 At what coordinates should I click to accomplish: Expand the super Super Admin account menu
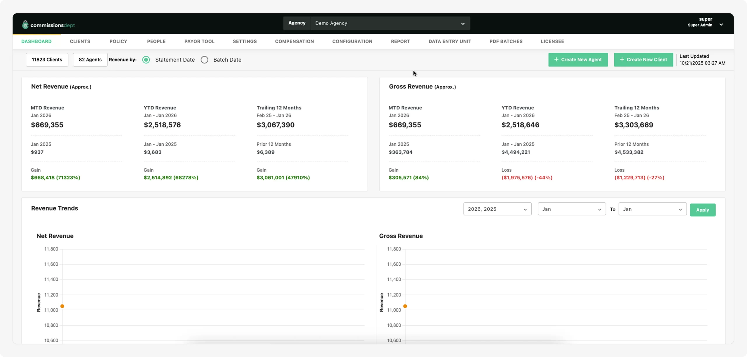721,25
